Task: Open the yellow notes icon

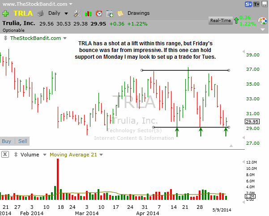Action: [120, 13]
